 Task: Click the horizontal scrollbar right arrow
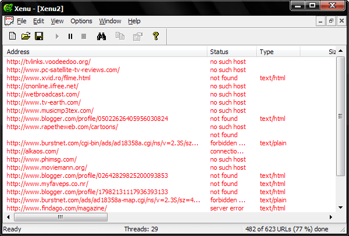[x=331, y=217]
